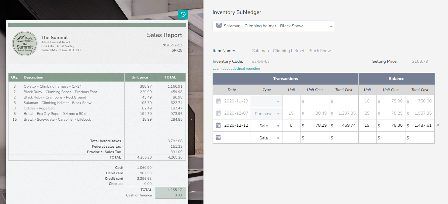Click total cost field showing 469.74
448x204 pixels.
pyautogui.click(x=344, y=125)
